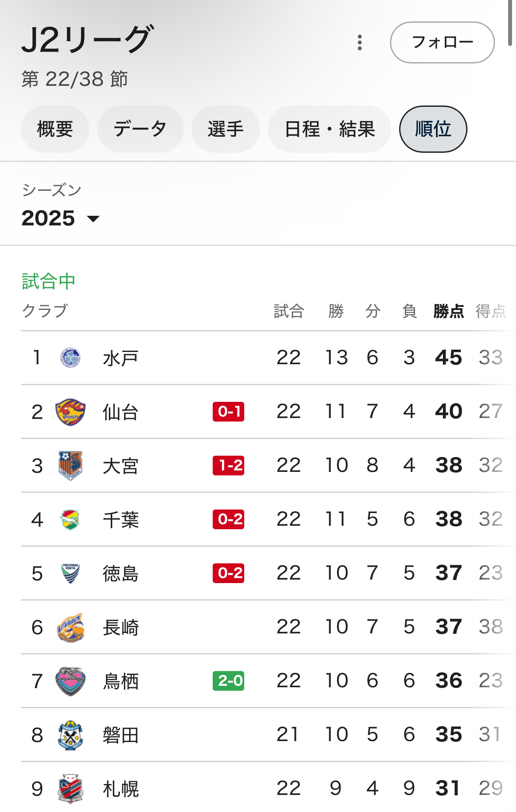Click the Consadole Sapporo (札幌) club crest
Viewport: 516px width, 812px height.
[70, 789]
